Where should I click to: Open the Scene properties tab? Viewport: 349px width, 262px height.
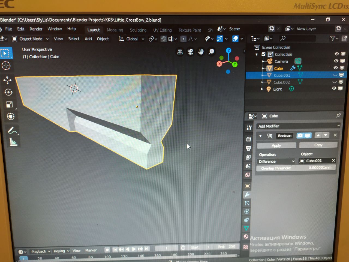tap(248, 166)
